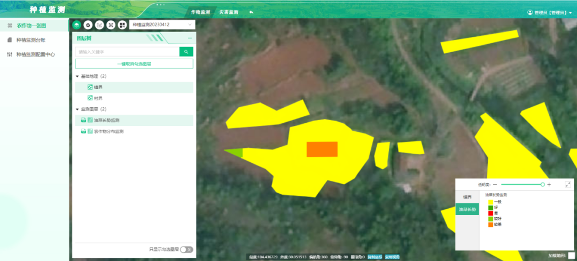Click the 复制坐标 button in status bar
The height and width of the screenshot is (261, 577).
point(375,257)
